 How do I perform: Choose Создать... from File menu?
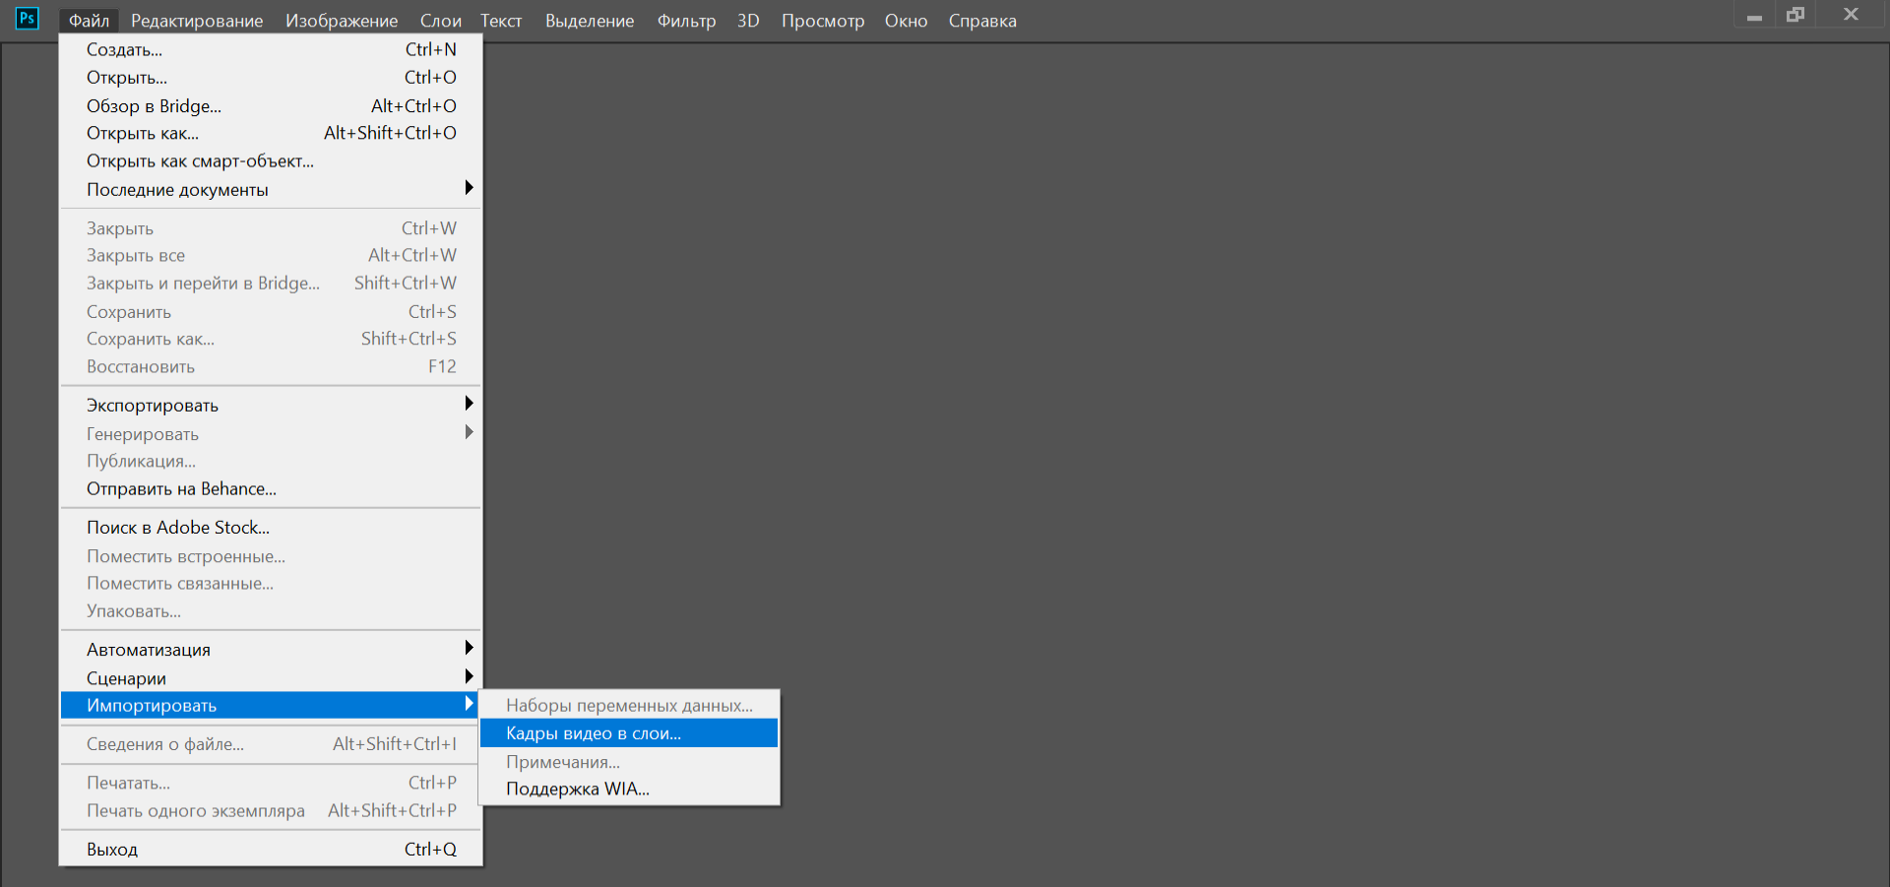pos(271,49)
